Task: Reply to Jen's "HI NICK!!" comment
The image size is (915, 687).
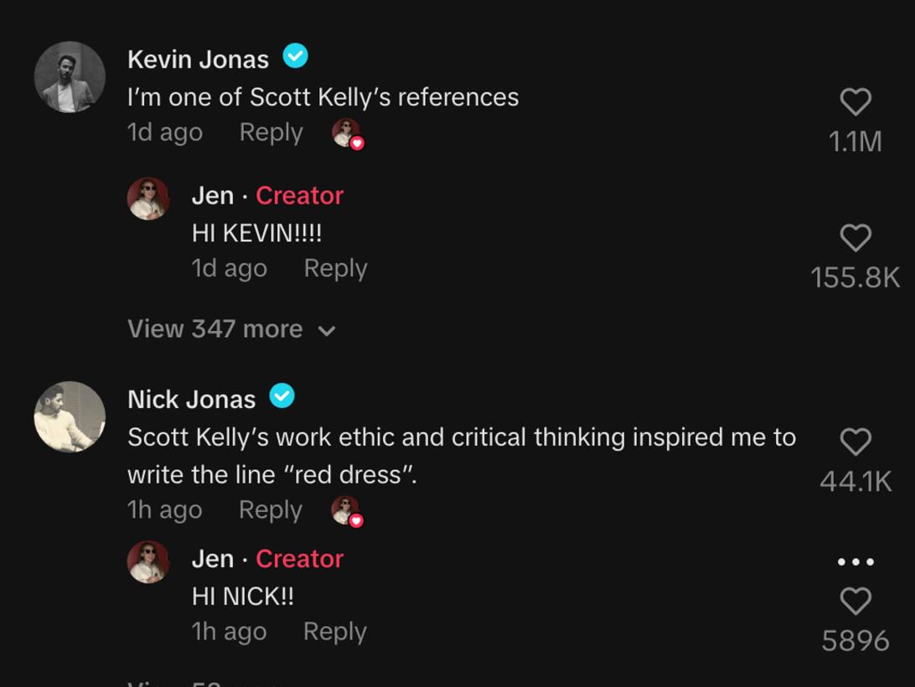Action: (x=335, y=632)
